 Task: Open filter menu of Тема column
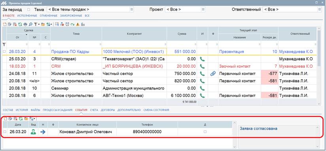(100, 44)
